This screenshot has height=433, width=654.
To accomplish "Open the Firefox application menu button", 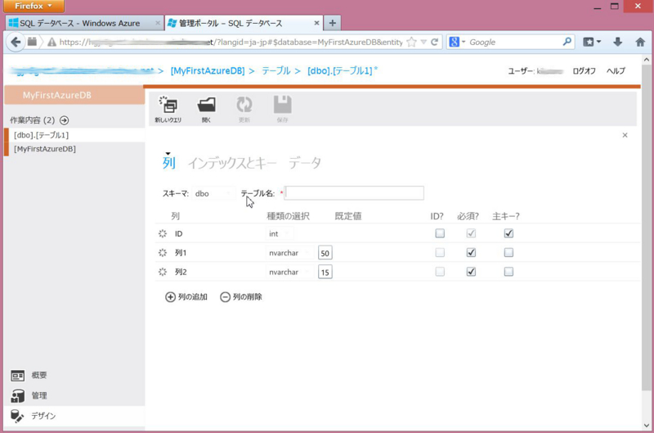I will pos(34,6).
